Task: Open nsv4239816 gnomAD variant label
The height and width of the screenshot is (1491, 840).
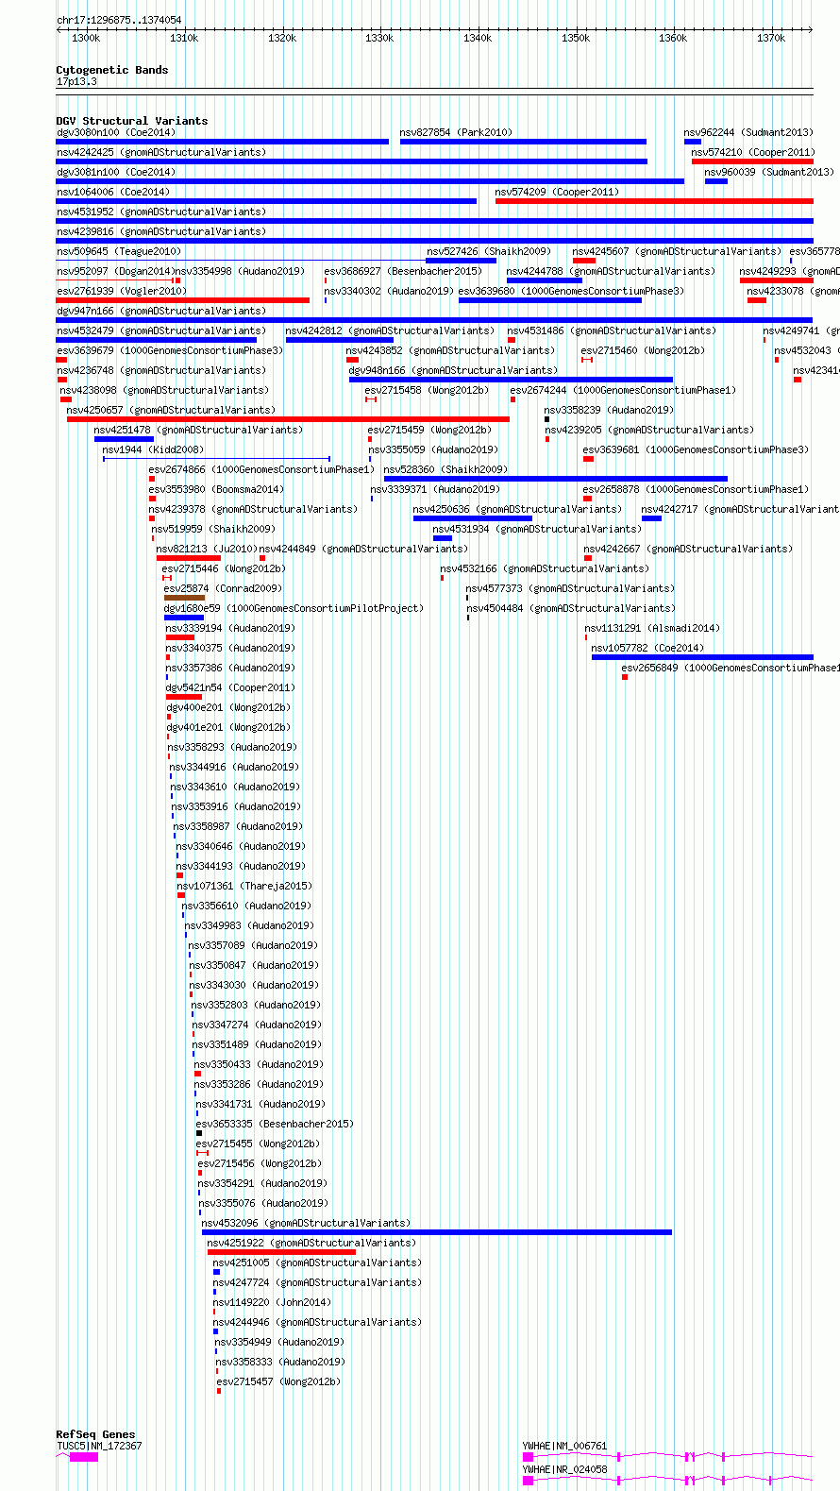Action: click(161, 231)
